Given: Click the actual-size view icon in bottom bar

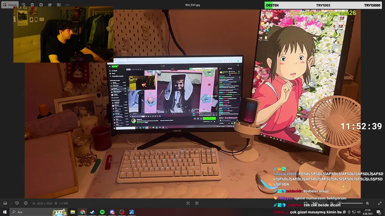Looking at the screenshot, I should [x=197, y=203].
